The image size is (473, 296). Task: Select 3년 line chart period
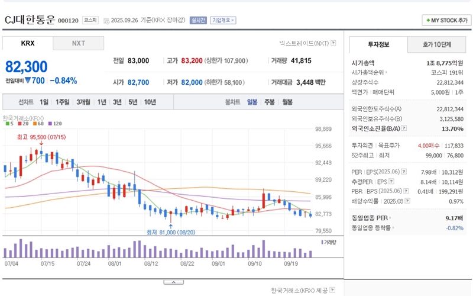tap(117, 102)
